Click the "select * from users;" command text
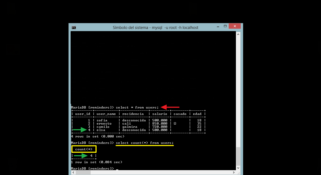The width and height of the screenshot is (321, 175). pos(137,107)
